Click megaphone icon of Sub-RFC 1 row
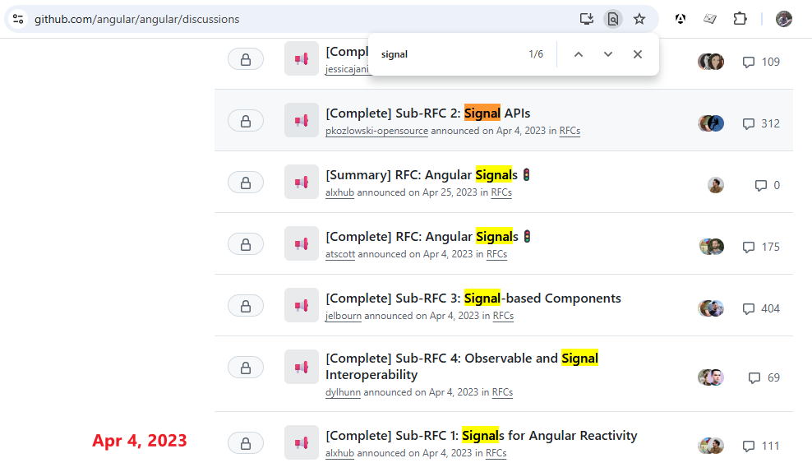Image resolution: width=812 pixels, height=472 pixels. click(x=302, y=442)
